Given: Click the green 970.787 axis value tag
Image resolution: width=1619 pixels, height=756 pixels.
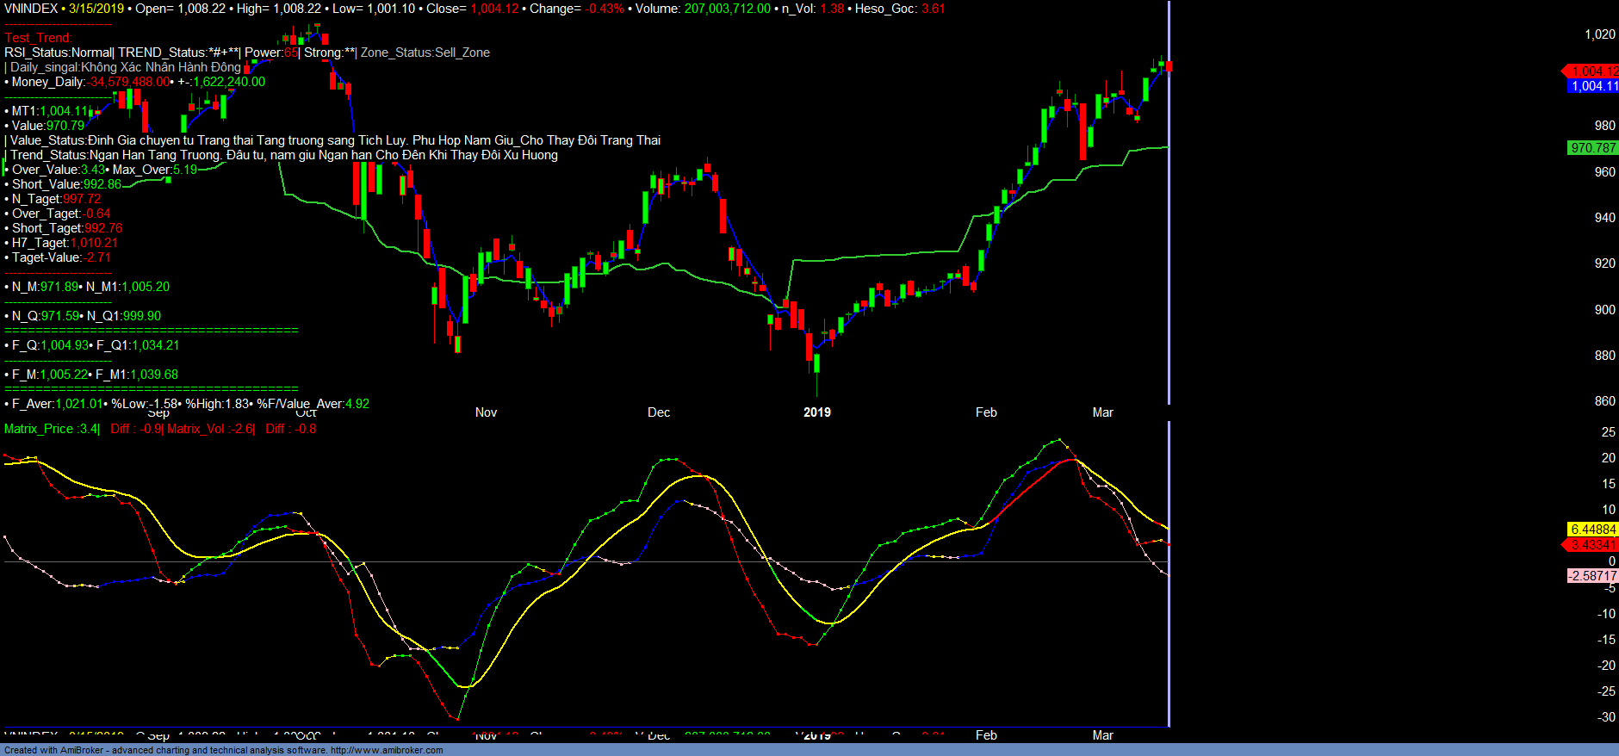Looking at the screenshot, I should click(x=1593, y=148).
